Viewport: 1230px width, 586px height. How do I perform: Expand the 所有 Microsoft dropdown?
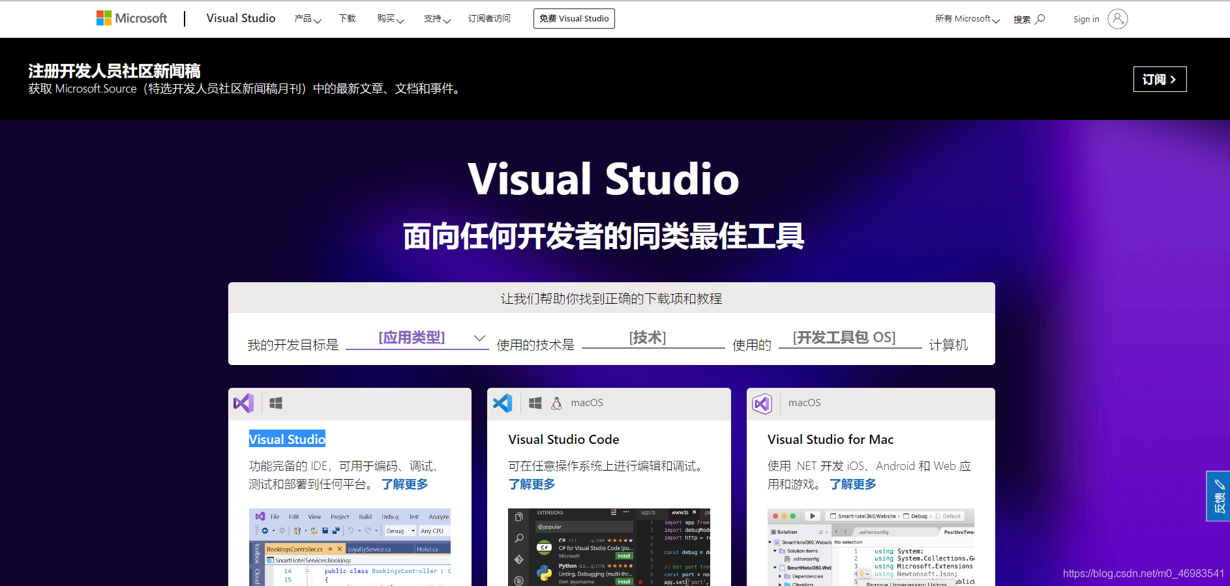[967, 19]
